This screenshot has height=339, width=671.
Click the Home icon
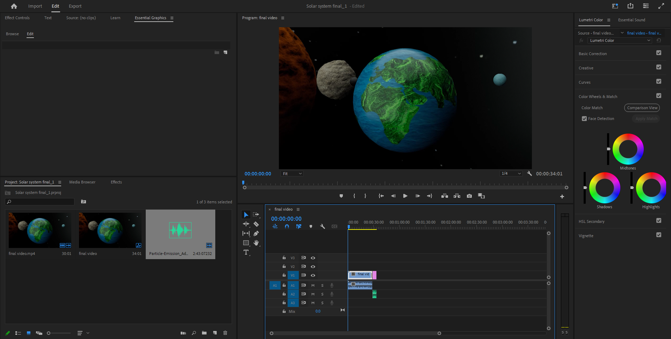click(x=14, y=6)
